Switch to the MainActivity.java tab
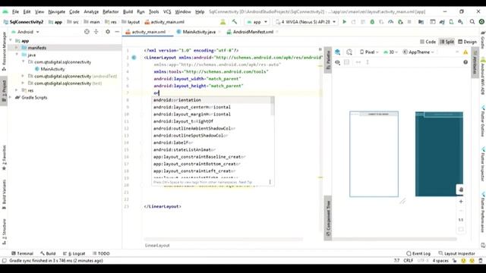Image resolution: width=486 pixels, height=273 pixels. pos(198,32)
